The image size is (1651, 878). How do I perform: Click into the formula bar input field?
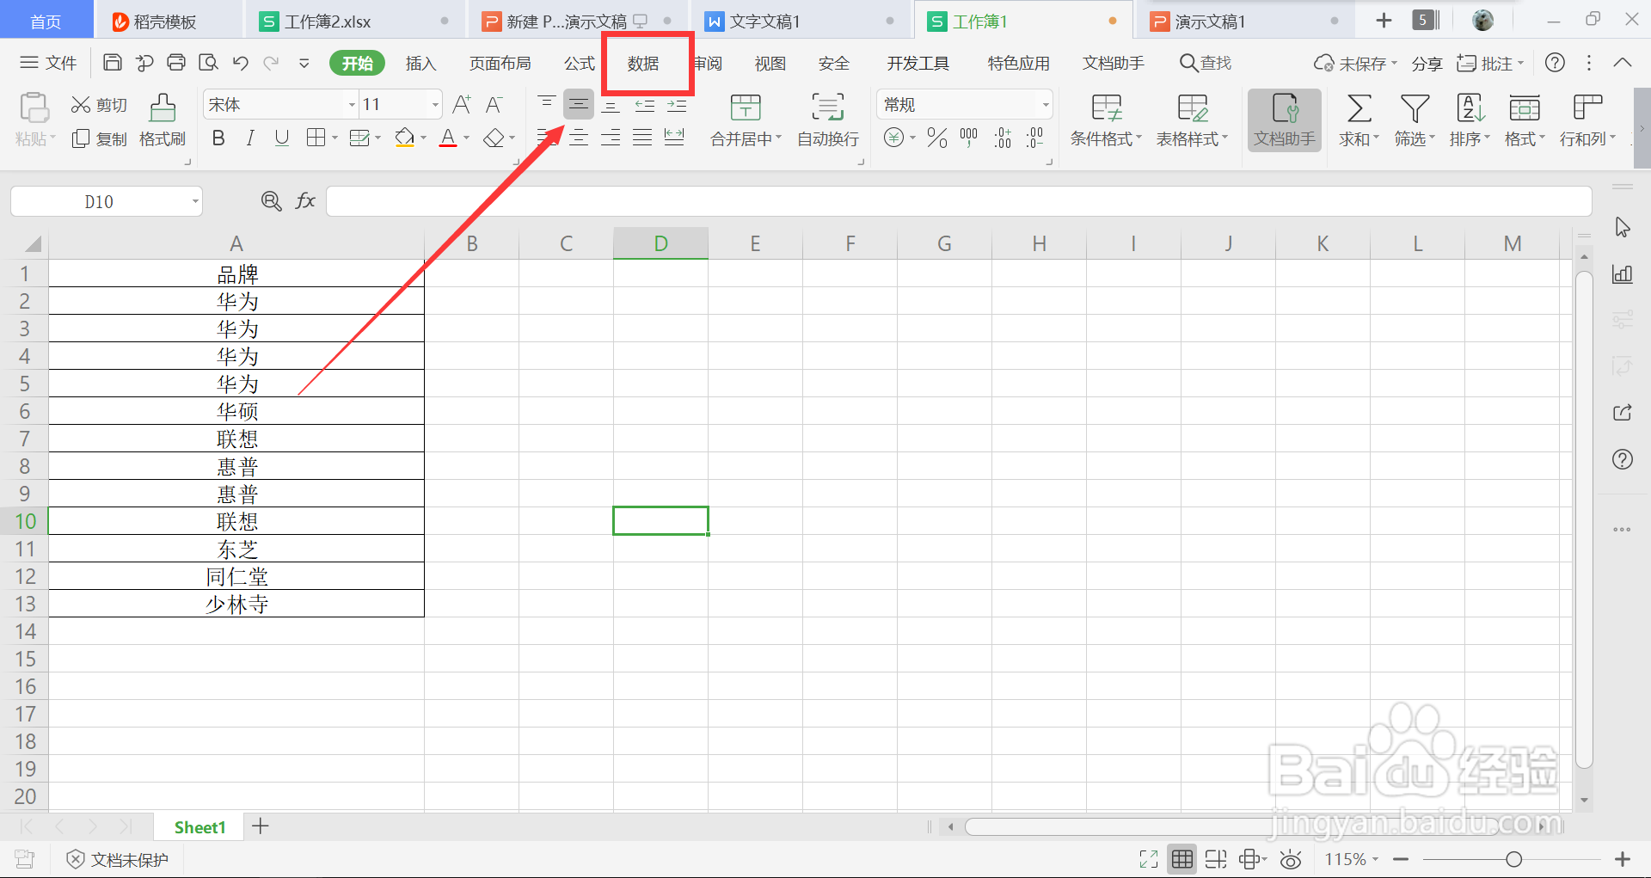coord(959,201)
